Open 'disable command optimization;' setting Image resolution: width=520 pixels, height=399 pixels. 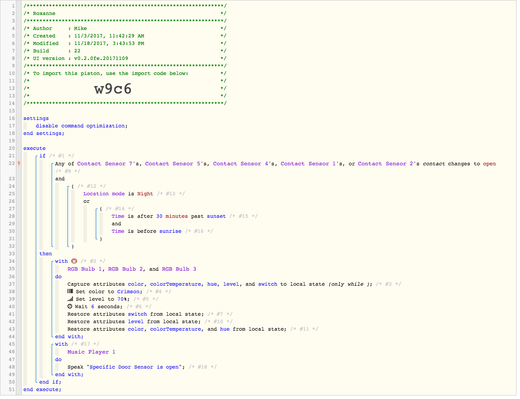pos(82,126)
